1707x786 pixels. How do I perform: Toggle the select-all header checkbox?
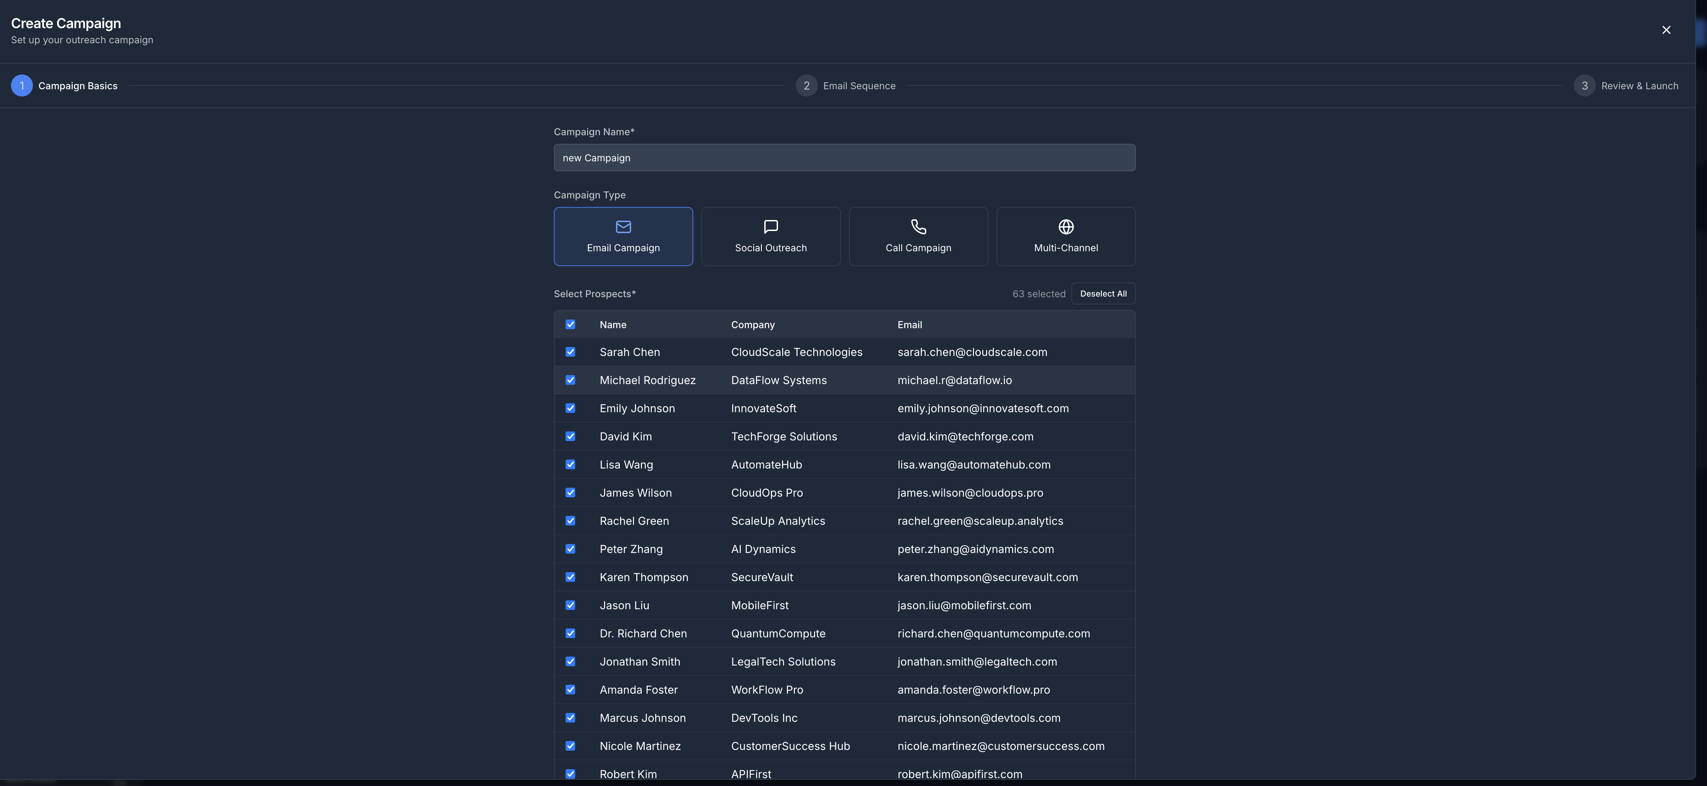coord(570,325)
